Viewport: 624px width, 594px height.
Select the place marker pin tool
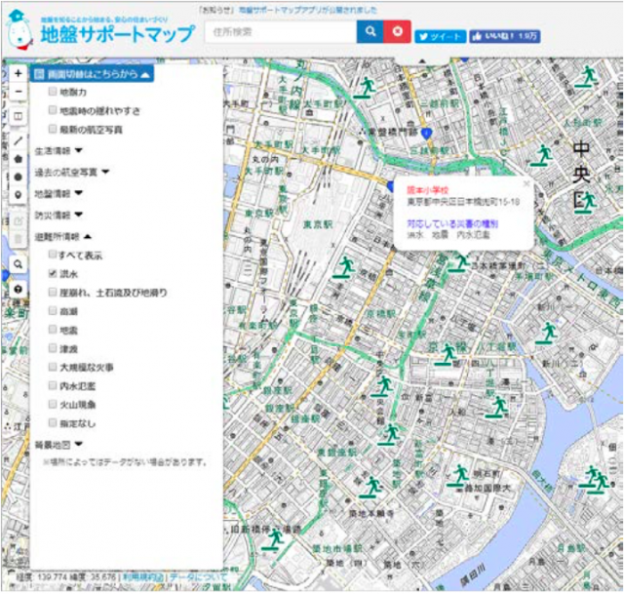click(x=18, y=195)
